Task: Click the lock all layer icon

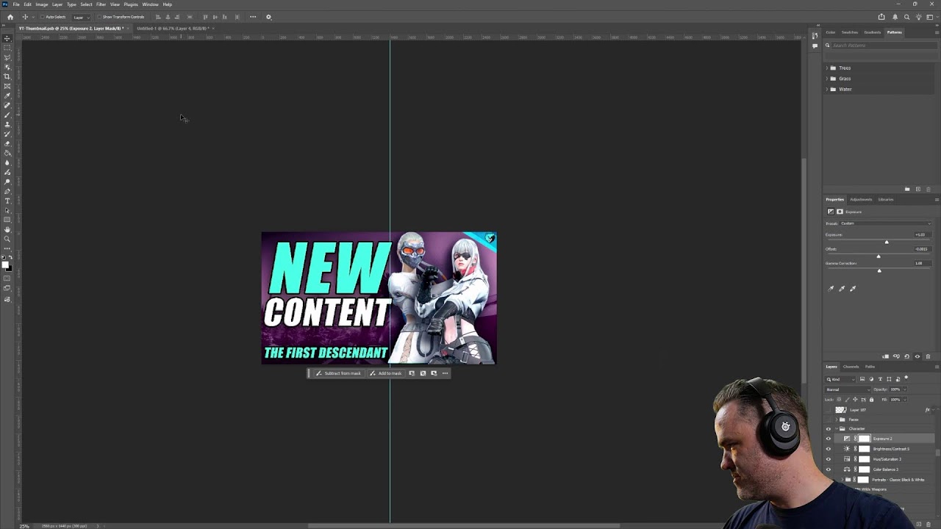Action: click(x=871, y=400)
